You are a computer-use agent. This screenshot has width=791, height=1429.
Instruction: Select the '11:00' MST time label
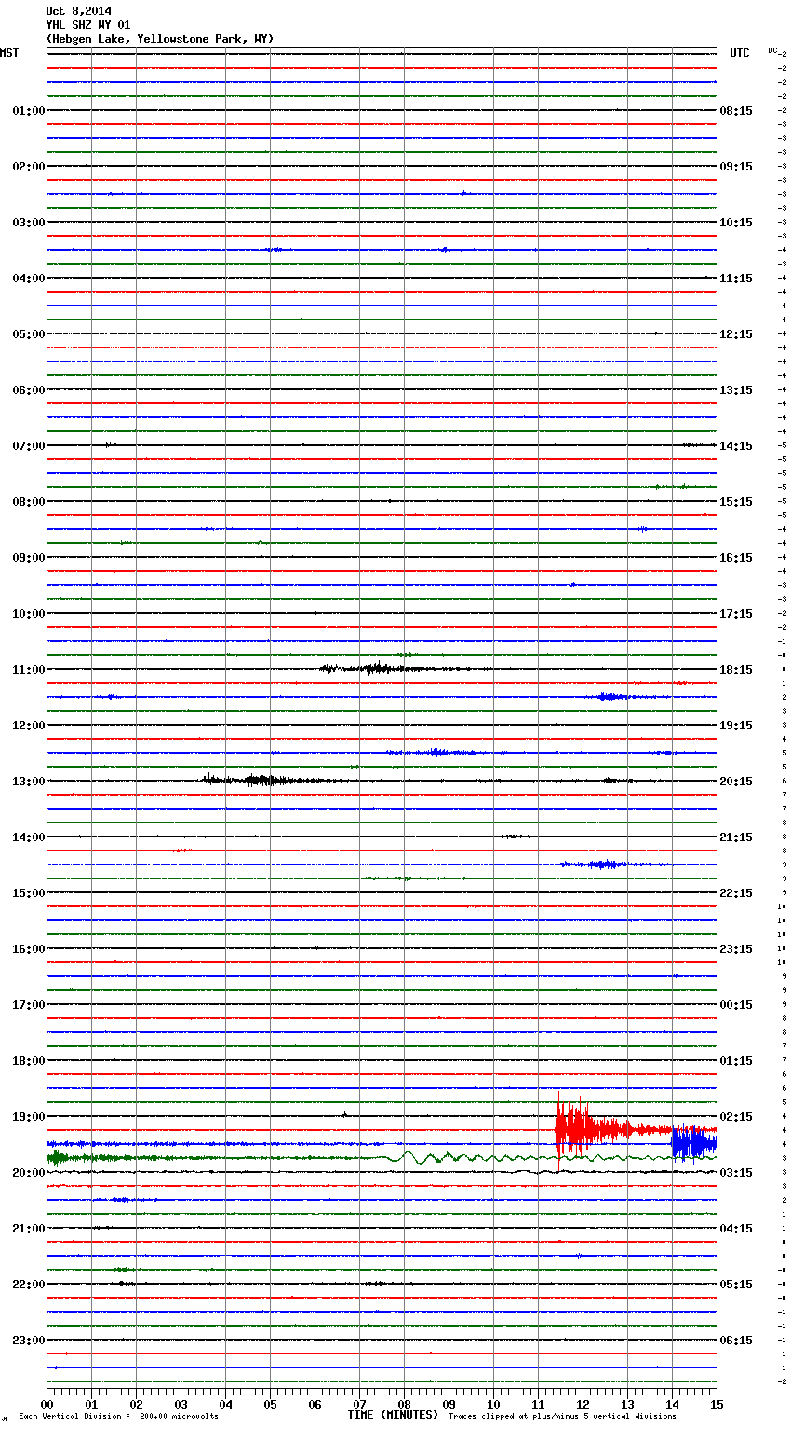[x=28, y=669]
